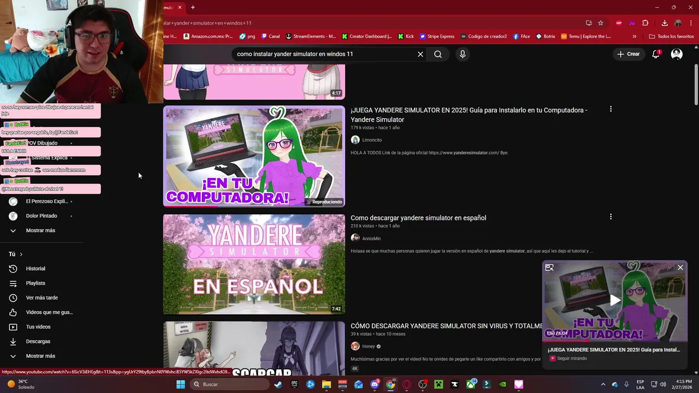Expand Mostrar más under the Tú section

click(x=42, y=356)
